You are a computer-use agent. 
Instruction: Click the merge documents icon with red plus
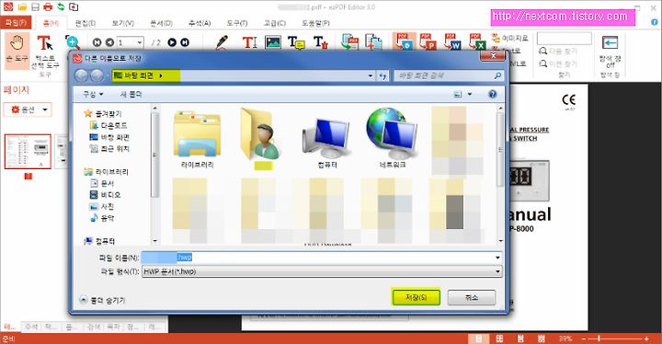click(x=373, y=42)
